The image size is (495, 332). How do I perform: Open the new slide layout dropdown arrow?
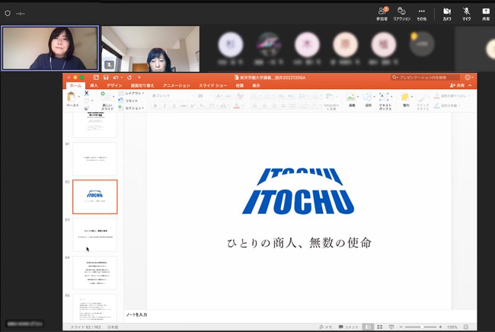pyautogui.click(x=114, y=97)
